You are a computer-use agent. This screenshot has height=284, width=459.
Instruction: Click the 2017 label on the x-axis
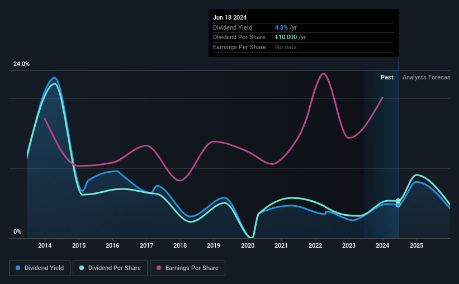pyautogui.click(x=146, y=245)
